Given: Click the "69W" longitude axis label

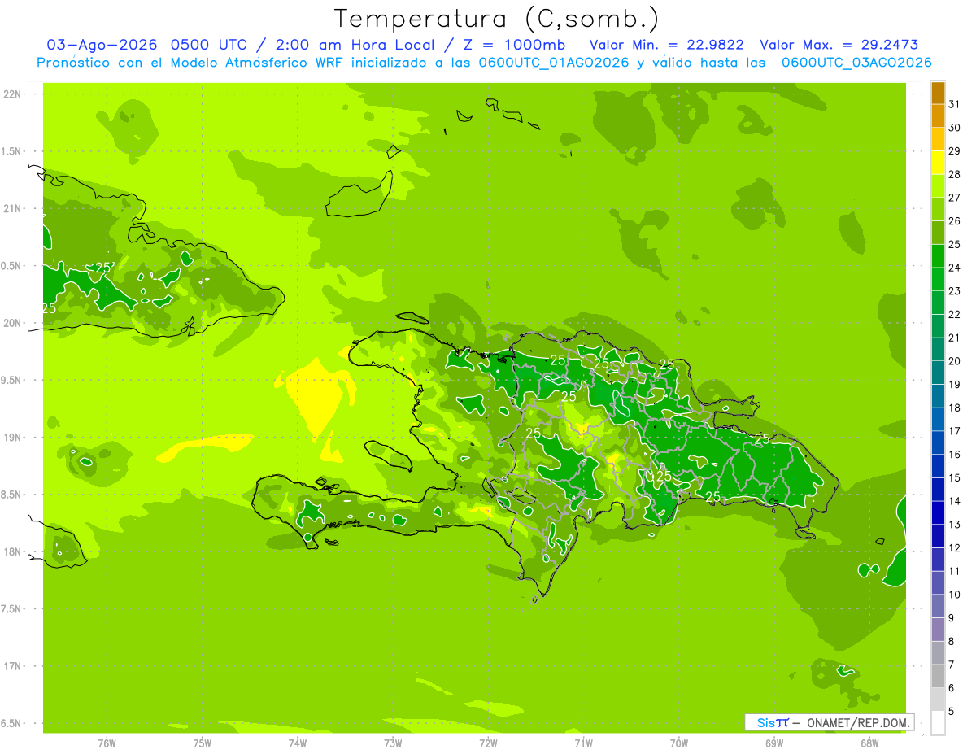Looking at the screenshot, I should pos(774,743).
